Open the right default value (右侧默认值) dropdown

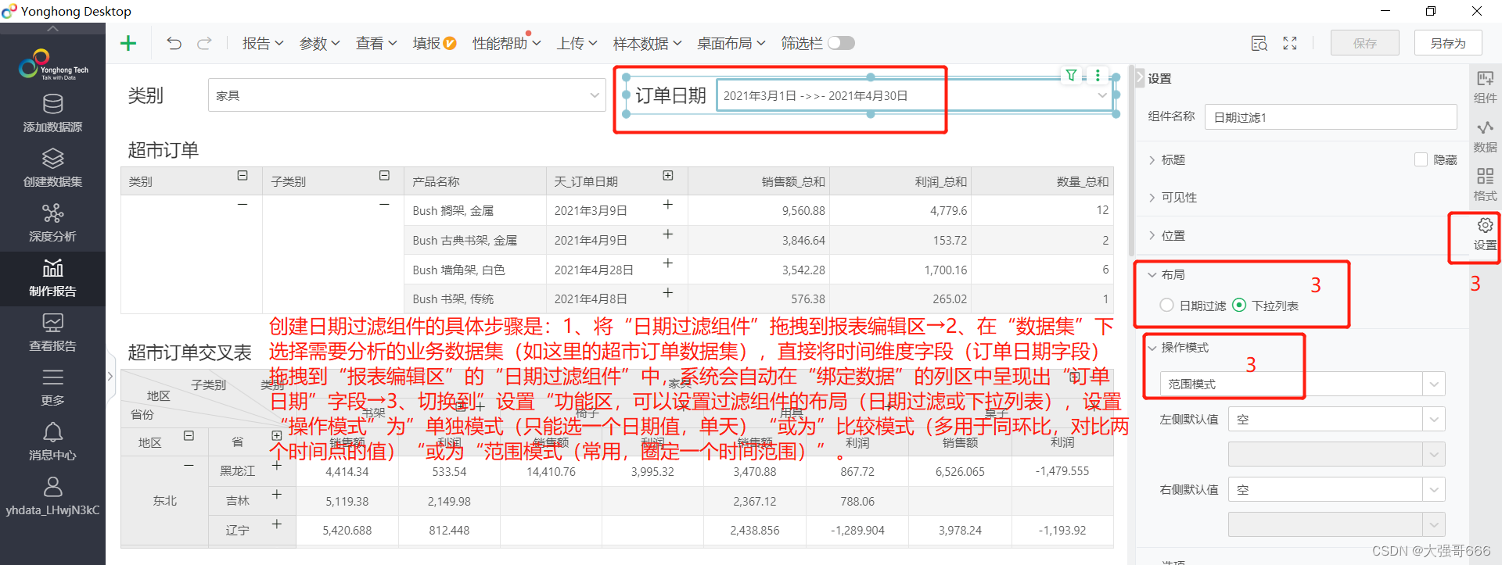(x=1336, y=490)
